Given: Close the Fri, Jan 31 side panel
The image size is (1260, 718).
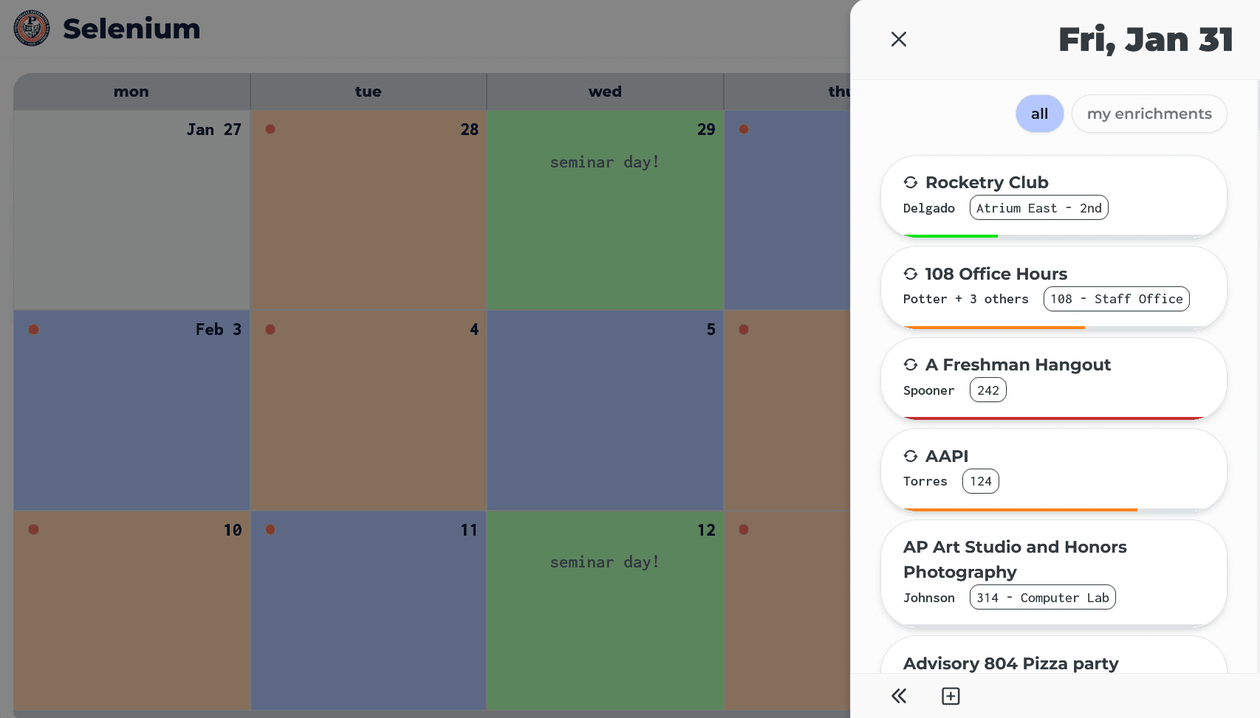Looking at the screenshot, I should [x=898, y=39].
